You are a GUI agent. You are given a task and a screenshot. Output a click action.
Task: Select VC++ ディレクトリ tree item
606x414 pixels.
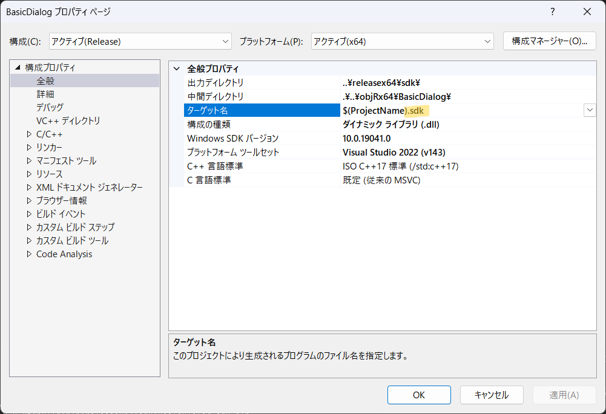pos(68,121)
